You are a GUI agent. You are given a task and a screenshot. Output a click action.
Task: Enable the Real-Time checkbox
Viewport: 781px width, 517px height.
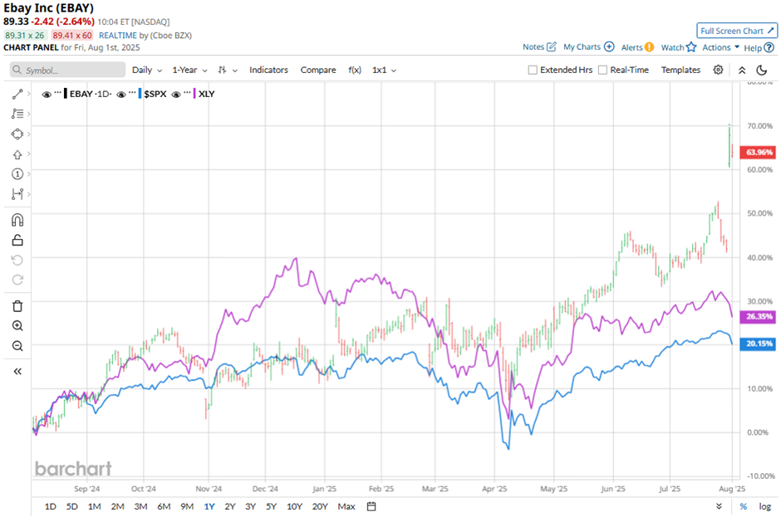(x=602, y=71)
